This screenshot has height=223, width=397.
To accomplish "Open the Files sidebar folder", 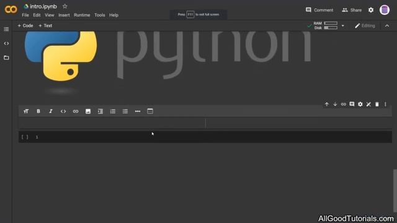I will 6,58.
